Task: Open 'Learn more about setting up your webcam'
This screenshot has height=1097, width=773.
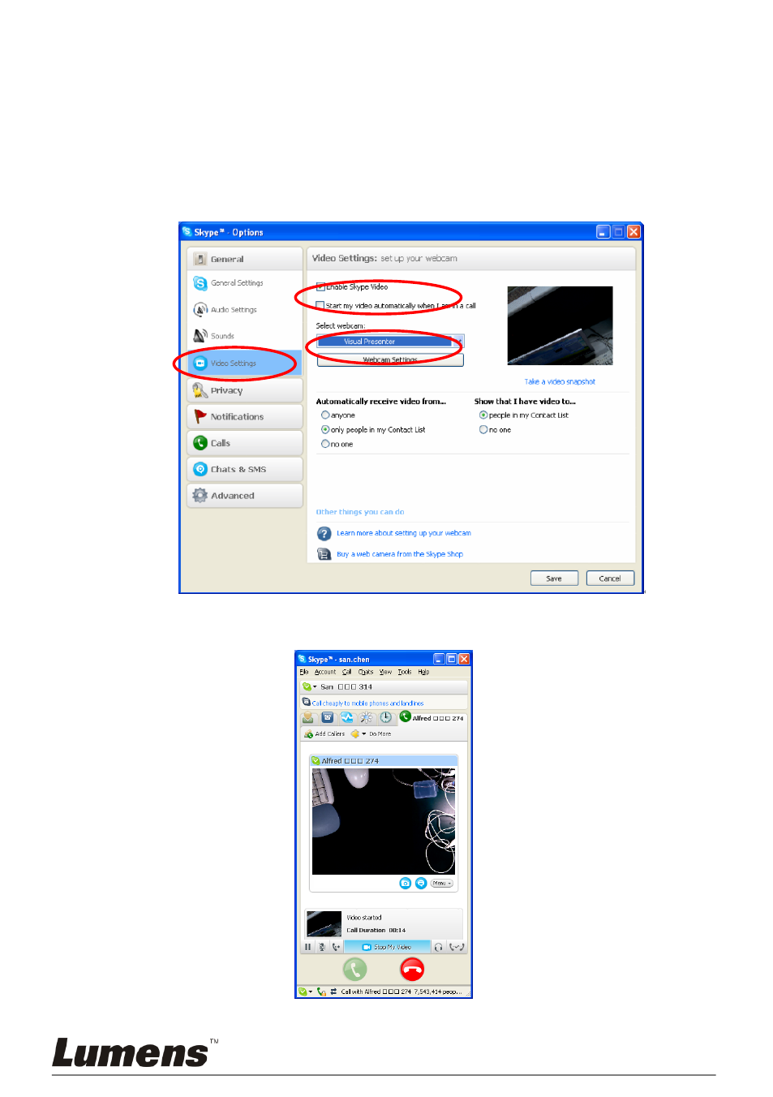Action: click(403, 533)
